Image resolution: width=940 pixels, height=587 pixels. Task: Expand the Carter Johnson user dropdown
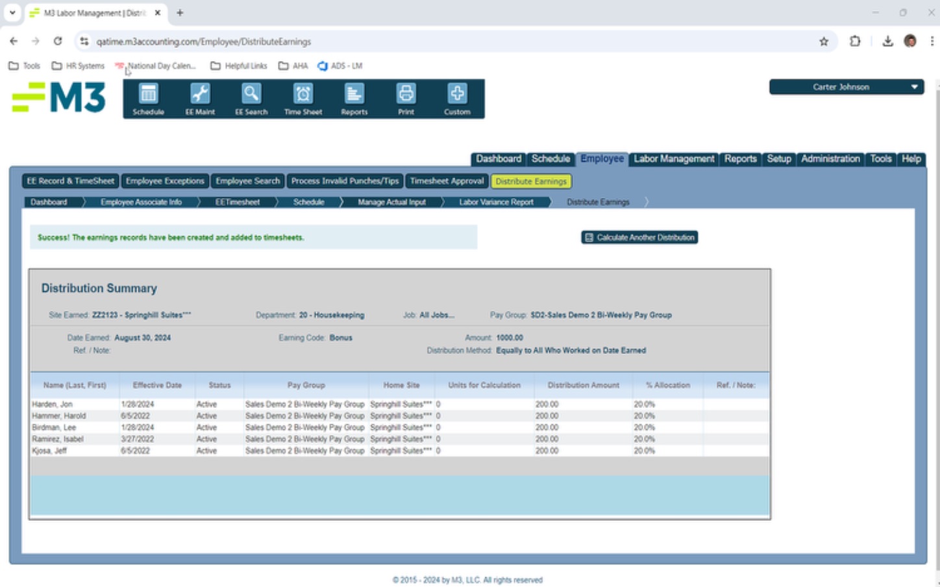846,87
